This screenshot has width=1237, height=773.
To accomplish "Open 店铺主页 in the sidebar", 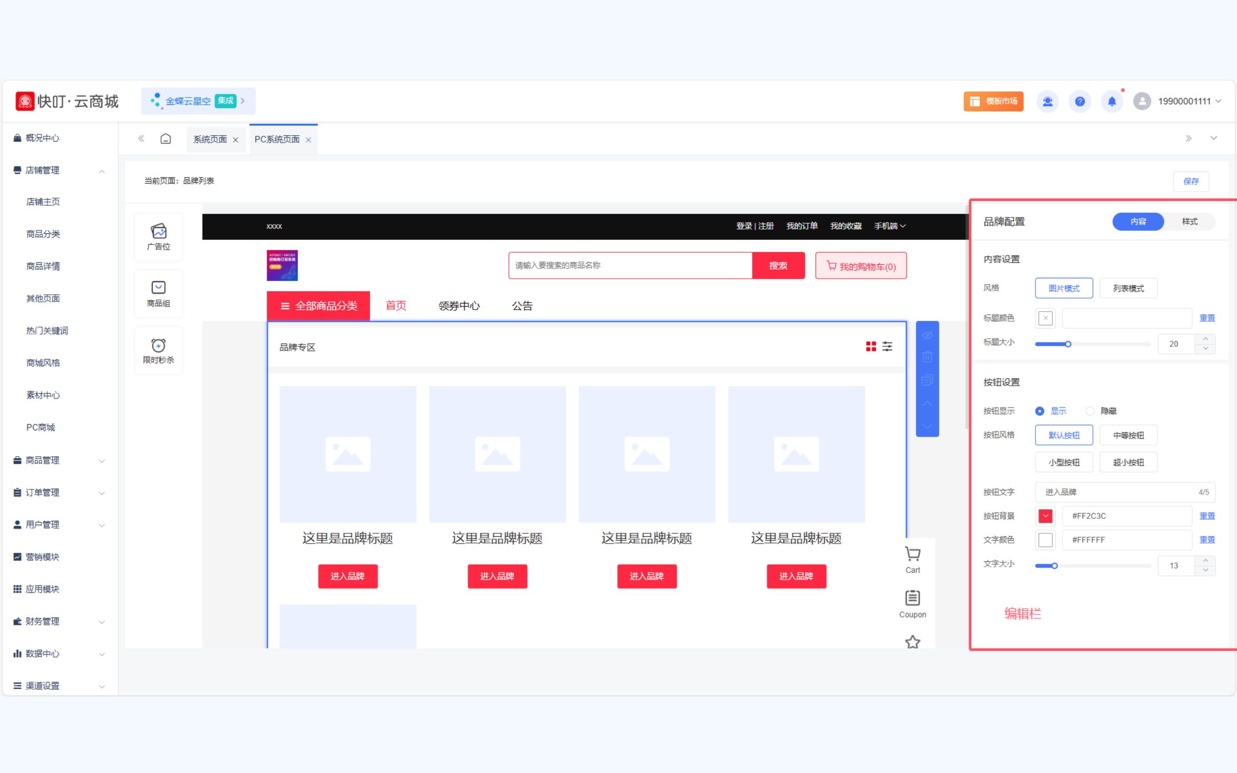I will coord(43,202).
